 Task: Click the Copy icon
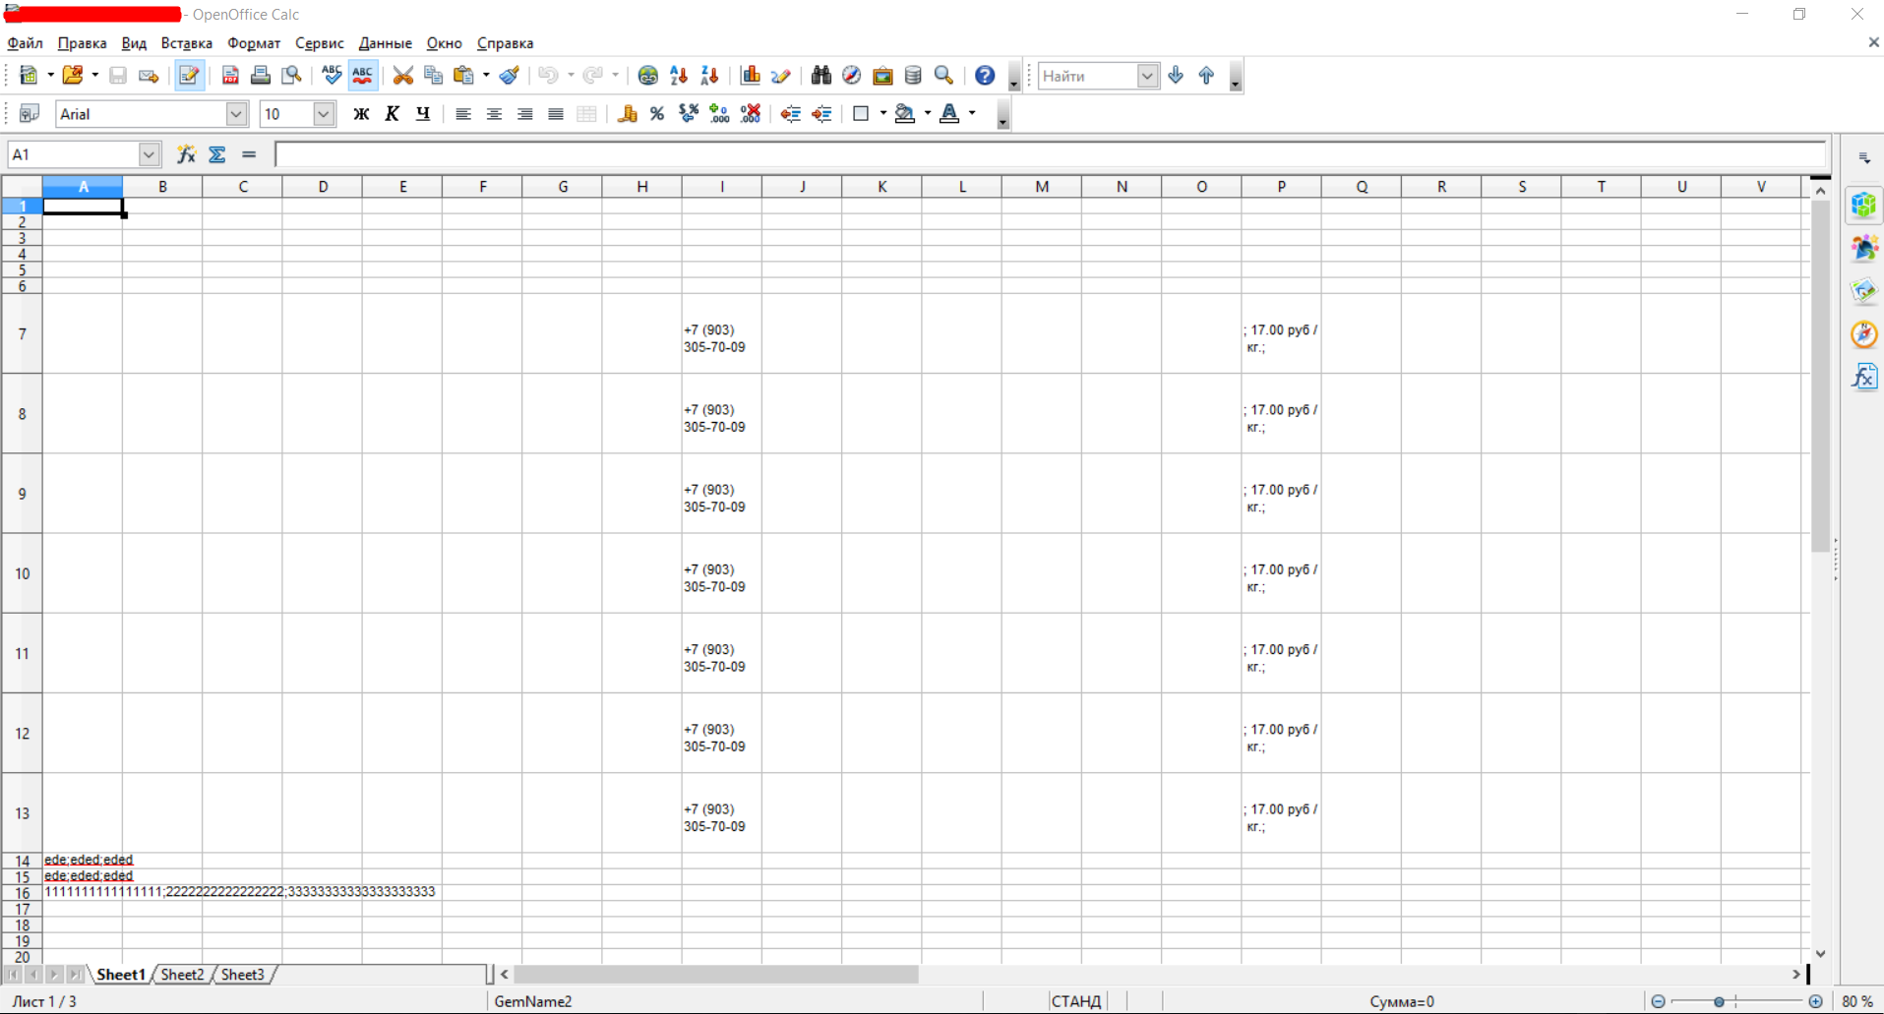[x=433, y=76]
